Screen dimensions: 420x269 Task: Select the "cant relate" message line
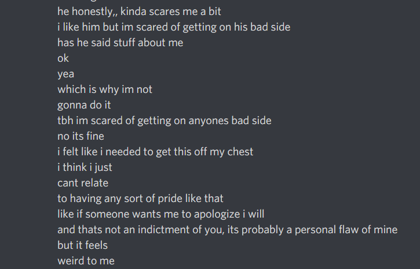pos(83,183)
